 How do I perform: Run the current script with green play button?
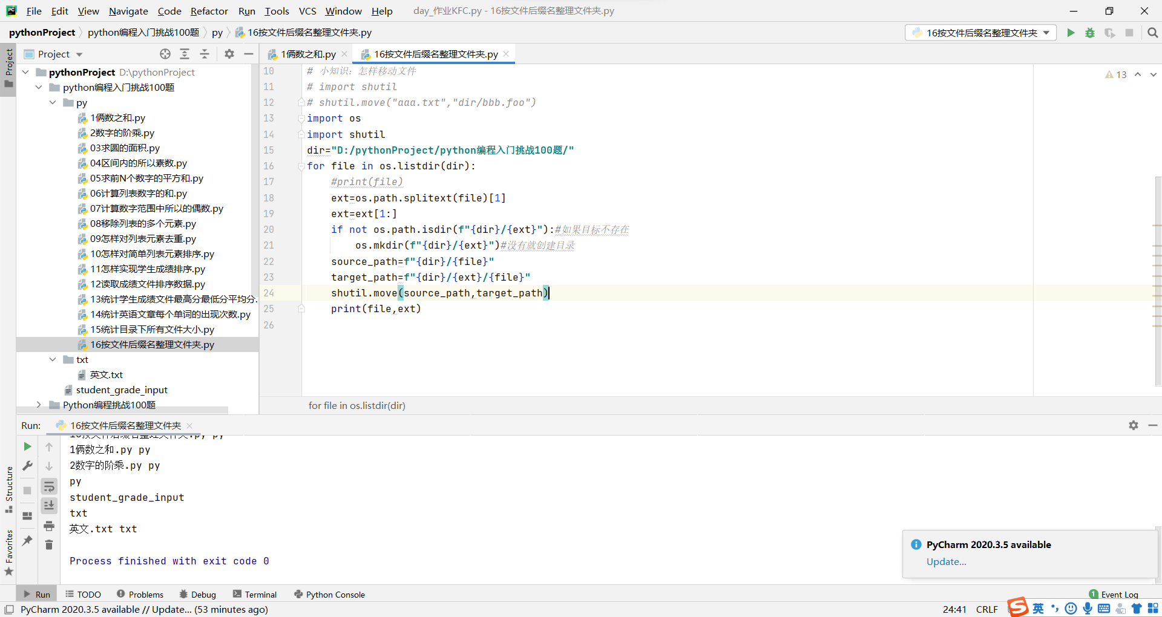click(1071, 33)
